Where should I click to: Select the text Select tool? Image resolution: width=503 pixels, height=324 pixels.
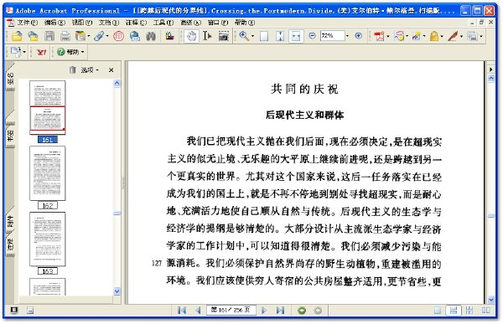coord(207,36)
